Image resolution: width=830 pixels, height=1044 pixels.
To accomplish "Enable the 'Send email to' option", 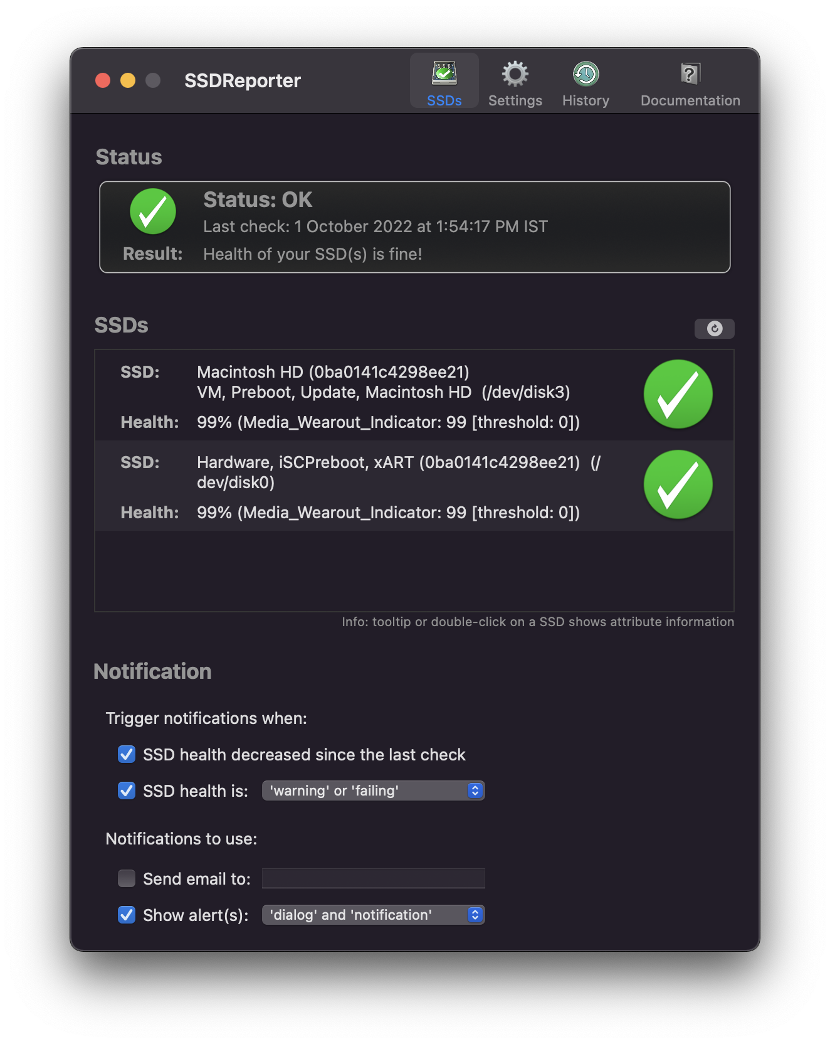I will (x=126, y=878).
